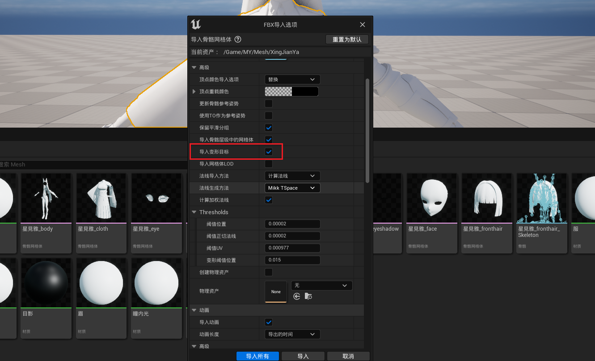595x361 pixels.
Task: Click the 星見雅_fronthair_Skeleton asset
Action: click(541, 198)
